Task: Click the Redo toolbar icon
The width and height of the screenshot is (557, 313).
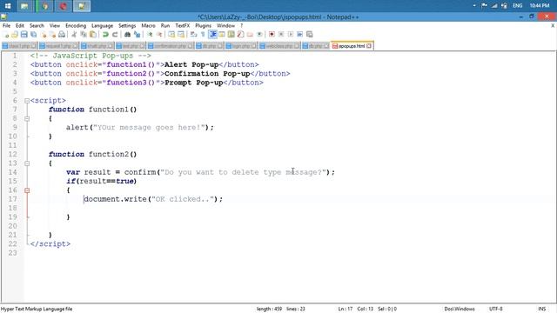Action: coord(115,35)
